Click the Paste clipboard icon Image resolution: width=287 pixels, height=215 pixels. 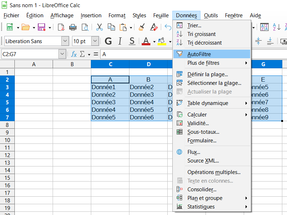[123, 27]
